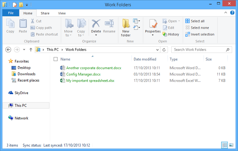The height and width of the screenshot is (151, 238).
Task: Sort by the Type column header
Action: (174, 59)
